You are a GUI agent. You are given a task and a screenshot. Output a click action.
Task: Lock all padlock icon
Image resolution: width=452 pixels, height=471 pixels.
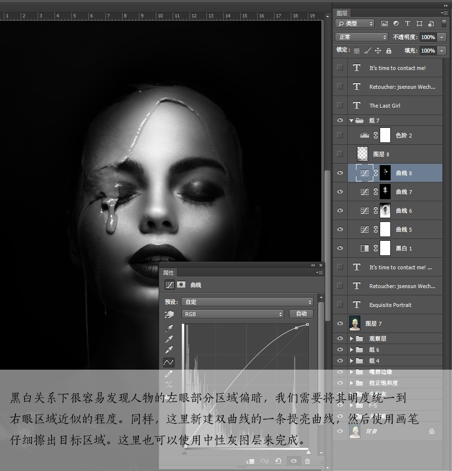point(389,51)
